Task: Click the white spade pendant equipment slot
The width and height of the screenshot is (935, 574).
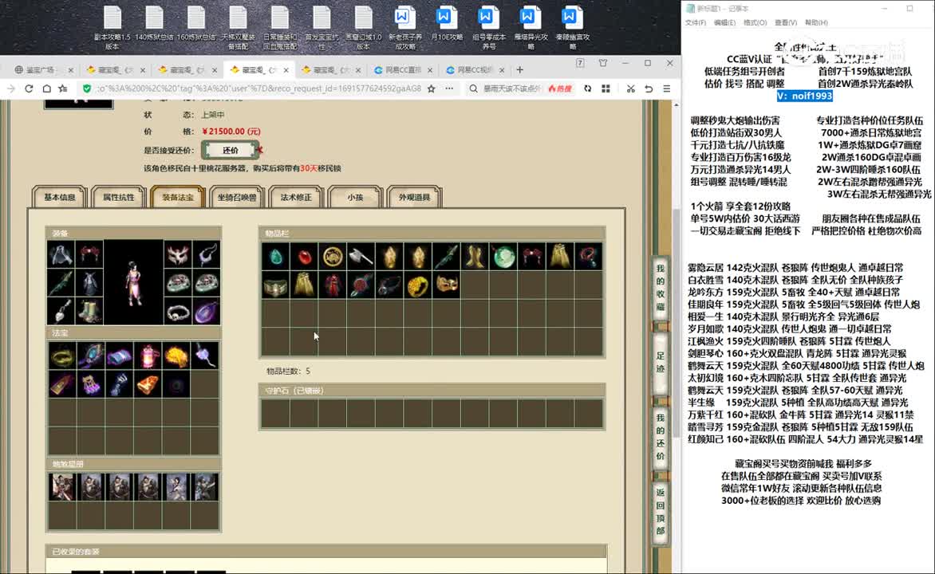Action: (61, 311)
